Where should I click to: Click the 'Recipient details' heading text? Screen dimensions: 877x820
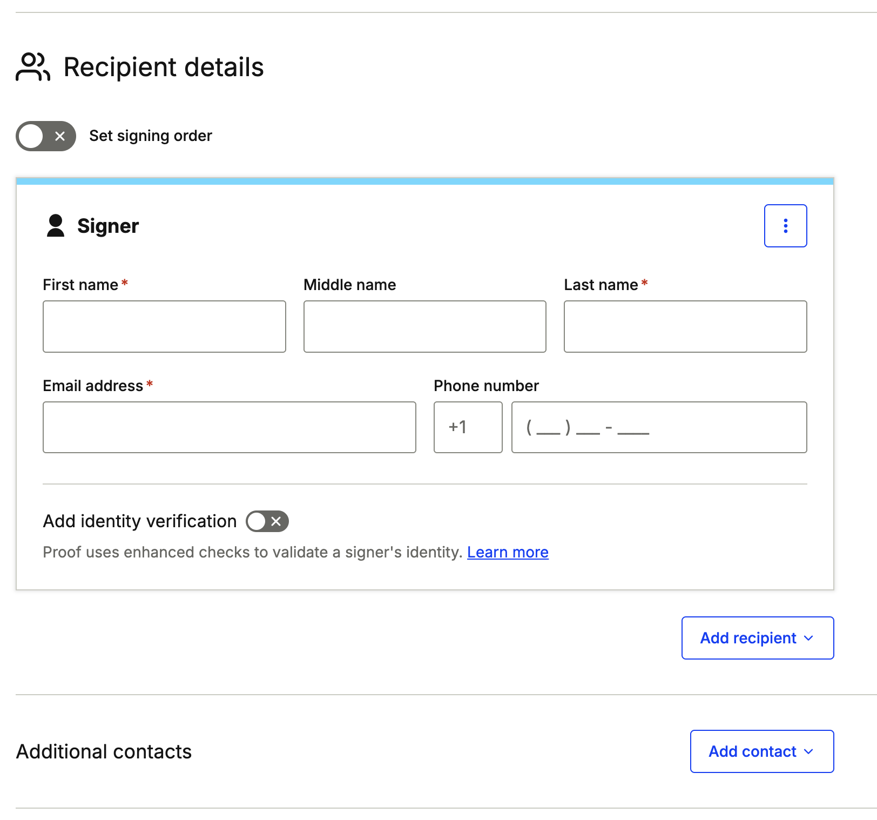164,67
